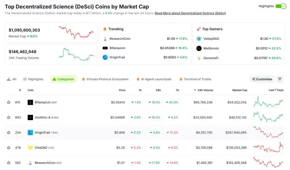Star Rifampicin as a favorite
Image resolution: width=290 pixels, height=170 pixels.
[9, 102]
